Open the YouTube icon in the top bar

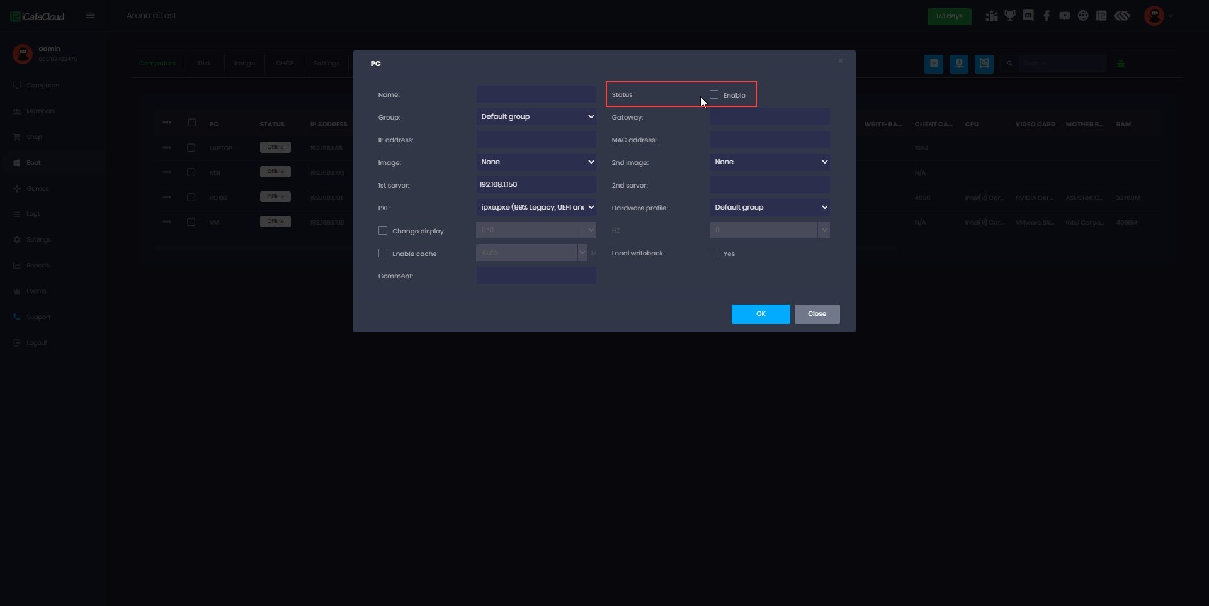[1064, 15]
